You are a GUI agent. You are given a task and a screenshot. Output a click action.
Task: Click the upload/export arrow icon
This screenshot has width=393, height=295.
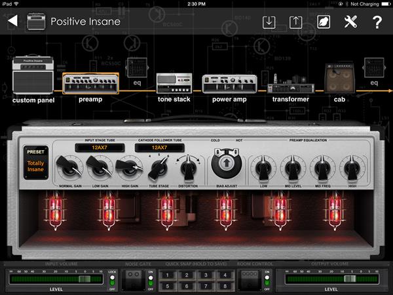point(296,22)
